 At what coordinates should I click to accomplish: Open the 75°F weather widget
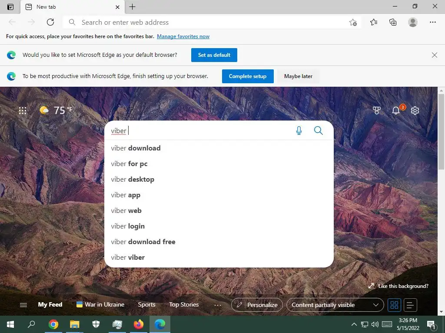coord(56,110)
